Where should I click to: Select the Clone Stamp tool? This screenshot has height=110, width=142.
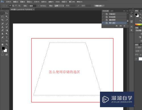[3, 27]
